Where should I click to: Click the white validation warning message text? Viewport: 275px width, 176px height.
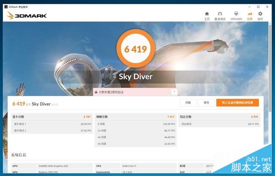(x=111, y=92)
